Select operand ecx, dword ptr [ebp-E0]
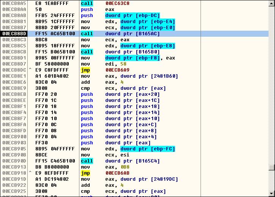 [140, 28]
